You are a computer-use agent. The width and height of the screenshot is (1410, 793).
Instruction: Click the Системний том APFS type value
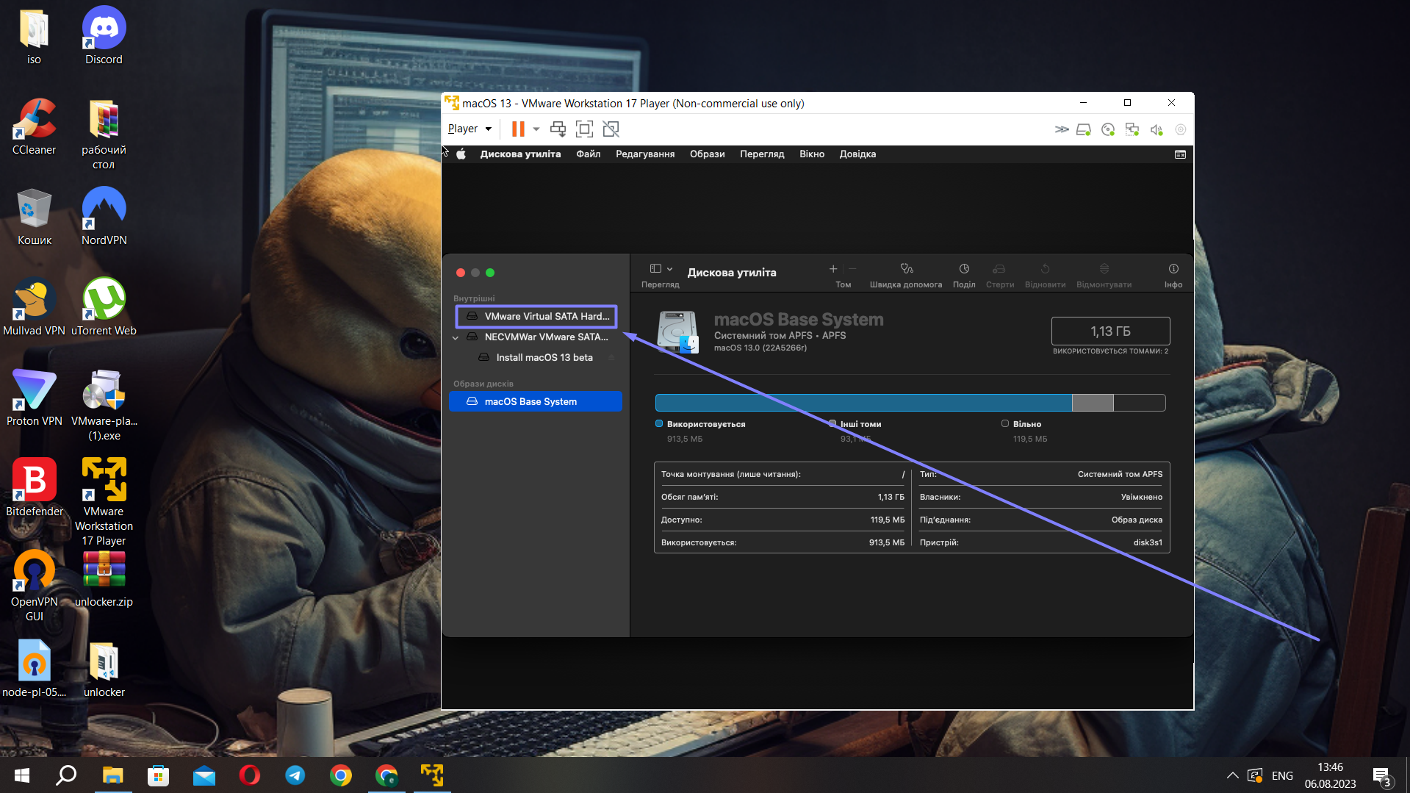pyautogui.click(x=1120, y=474)
